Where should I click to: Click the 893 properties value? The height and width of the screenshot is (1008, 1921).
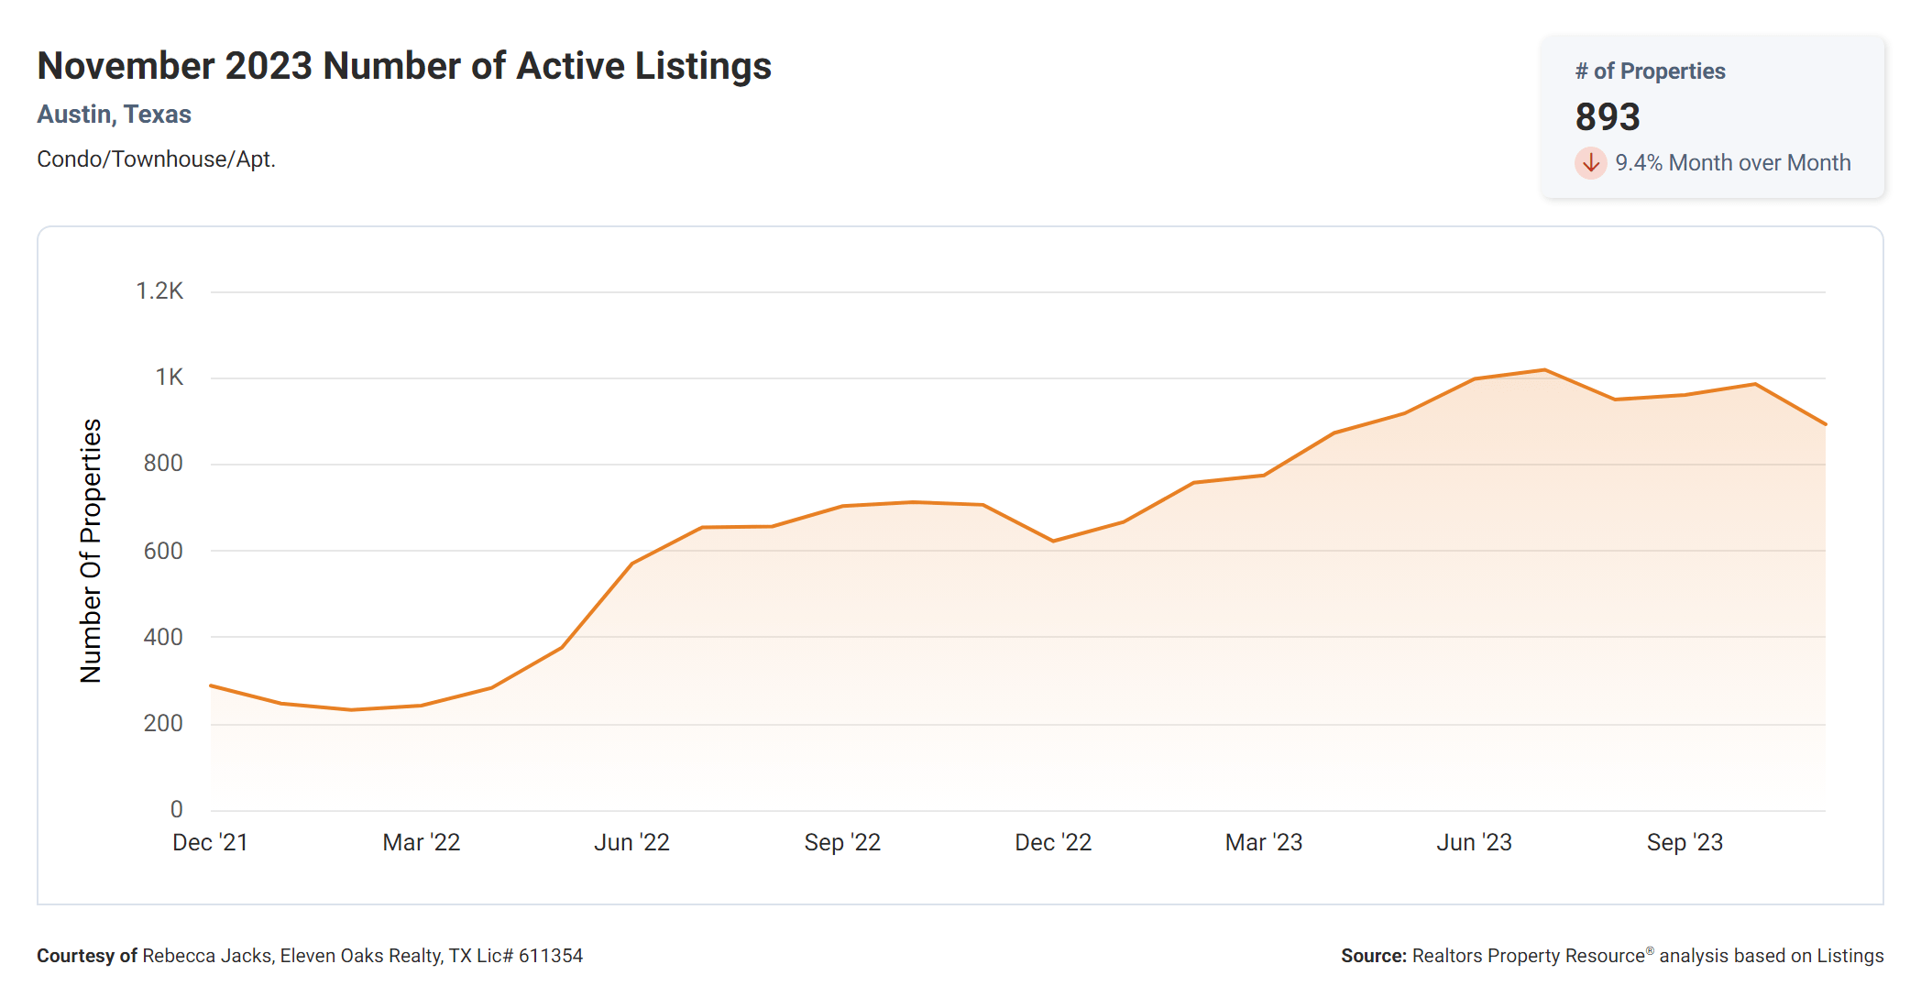pos(1608,116)
